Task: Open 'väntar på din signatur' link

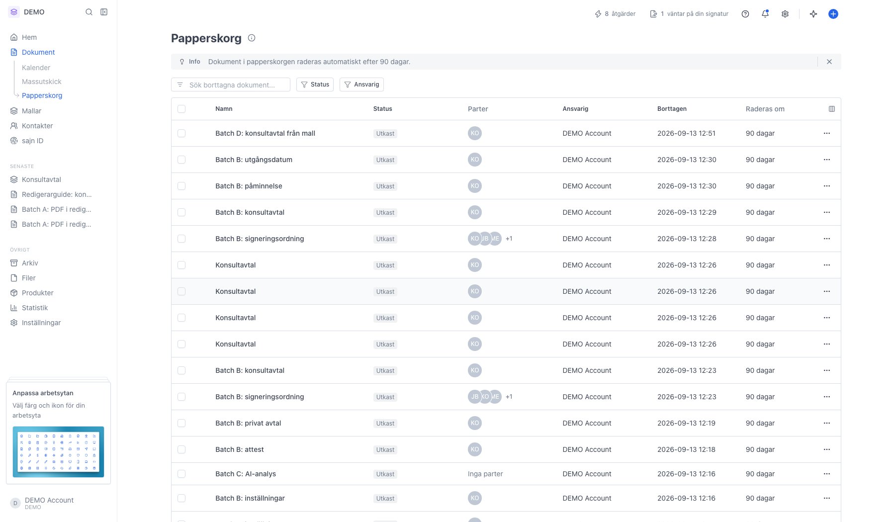Action: tap(689, 14)
